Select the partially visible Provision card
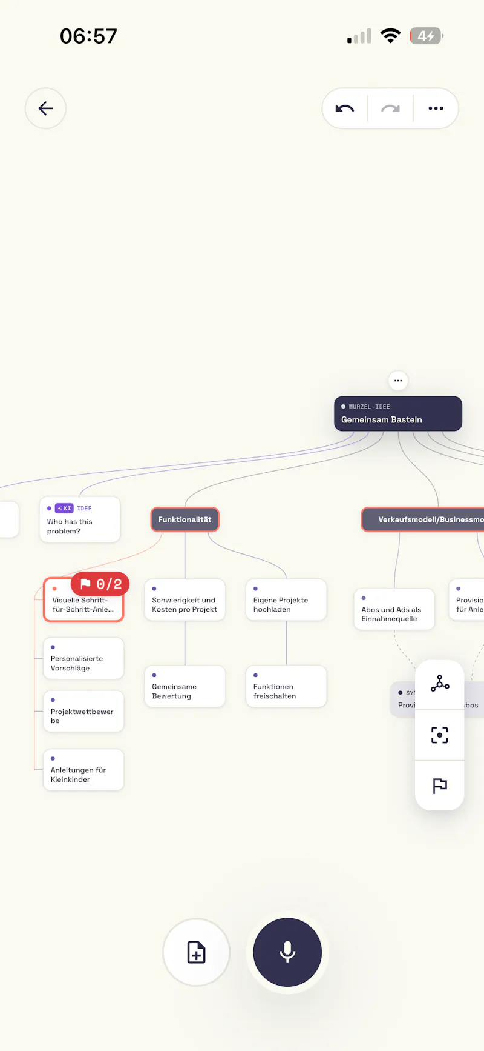 [466, 600]
